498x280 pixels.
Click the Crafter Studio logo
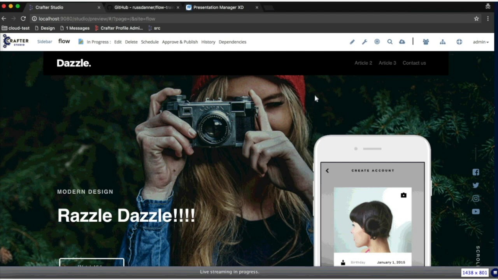(16, 41)
